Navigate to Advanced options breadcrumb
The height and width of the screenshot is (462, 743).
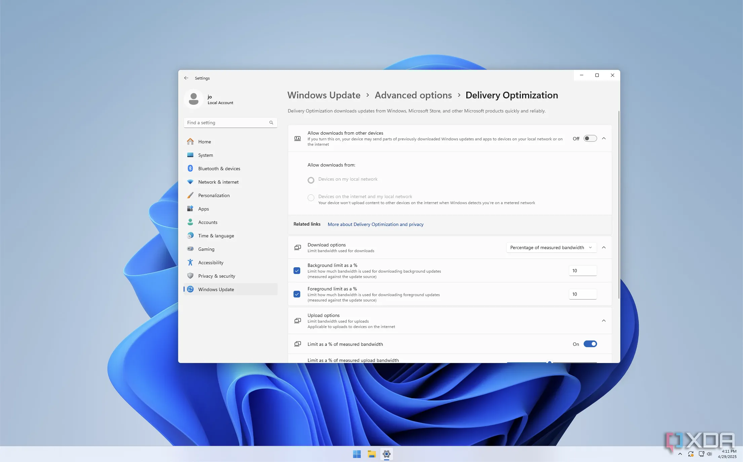click(x=413, y=95)
